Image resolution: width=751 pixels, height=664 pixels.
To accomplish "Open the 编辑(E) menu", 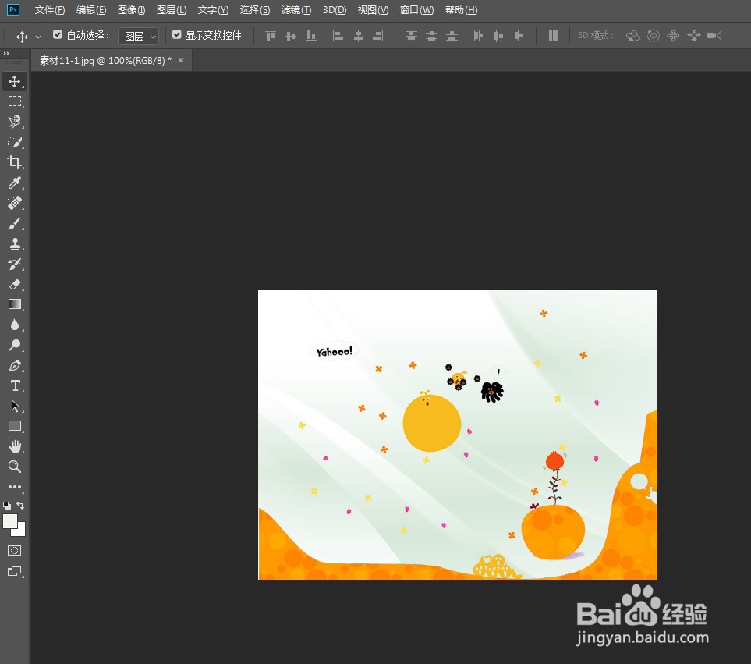I will click(x=91, y=10).
